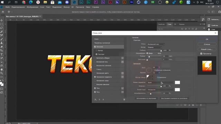Toggle the Глобальное освещение checkbox
Screen dimensions: 221x124
[153, 70]
